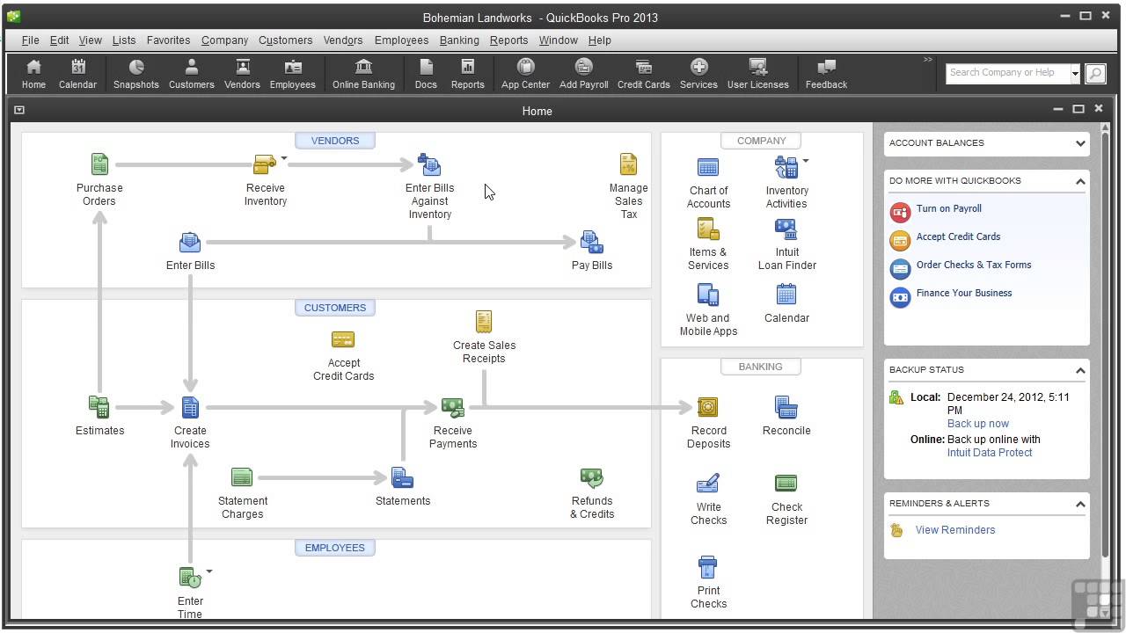Open the Check Register

click(786, 484)
